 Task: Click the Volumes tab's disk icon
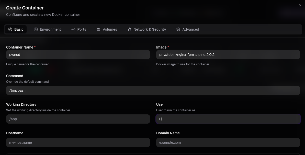[x=98, y=29]
